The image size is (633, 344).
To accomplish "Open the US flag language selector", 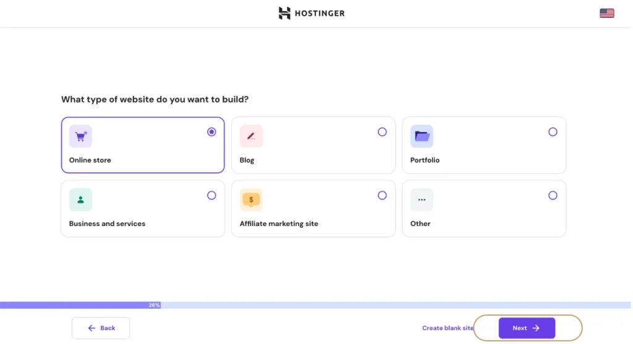I will 606,14.
